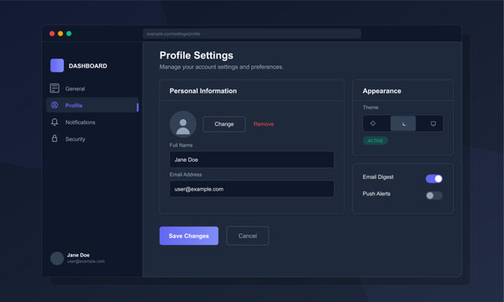The height and width of the screenshot is (302, 504).
Task: Open the General settings menu item
Action: point(92,88)
